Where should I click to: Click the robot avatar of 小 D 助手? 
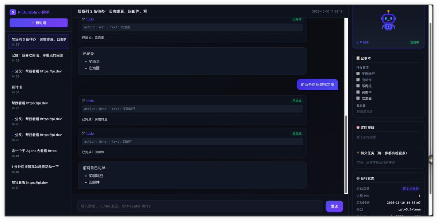pos(388,21)
